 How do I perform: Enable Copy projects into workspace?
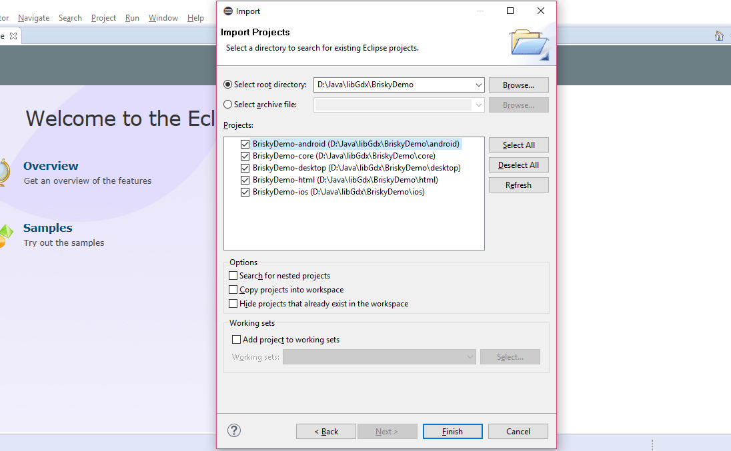tap(233, 290)
